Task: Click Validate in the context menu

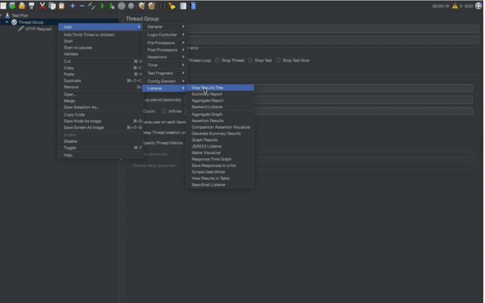Action: 71,54
